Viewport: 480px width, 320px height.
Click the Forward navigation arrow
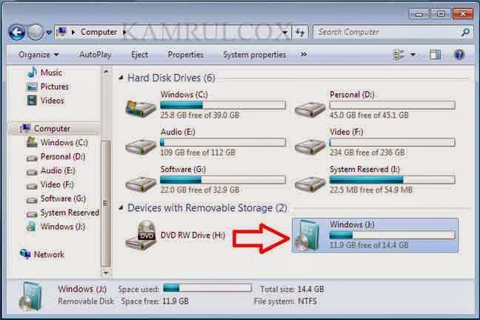pyautogui.click(x=36, y=32)
